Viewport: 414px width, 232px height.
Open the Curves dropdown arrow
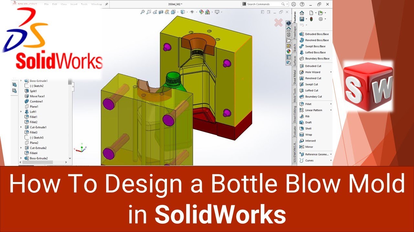(x=331, y=160)
